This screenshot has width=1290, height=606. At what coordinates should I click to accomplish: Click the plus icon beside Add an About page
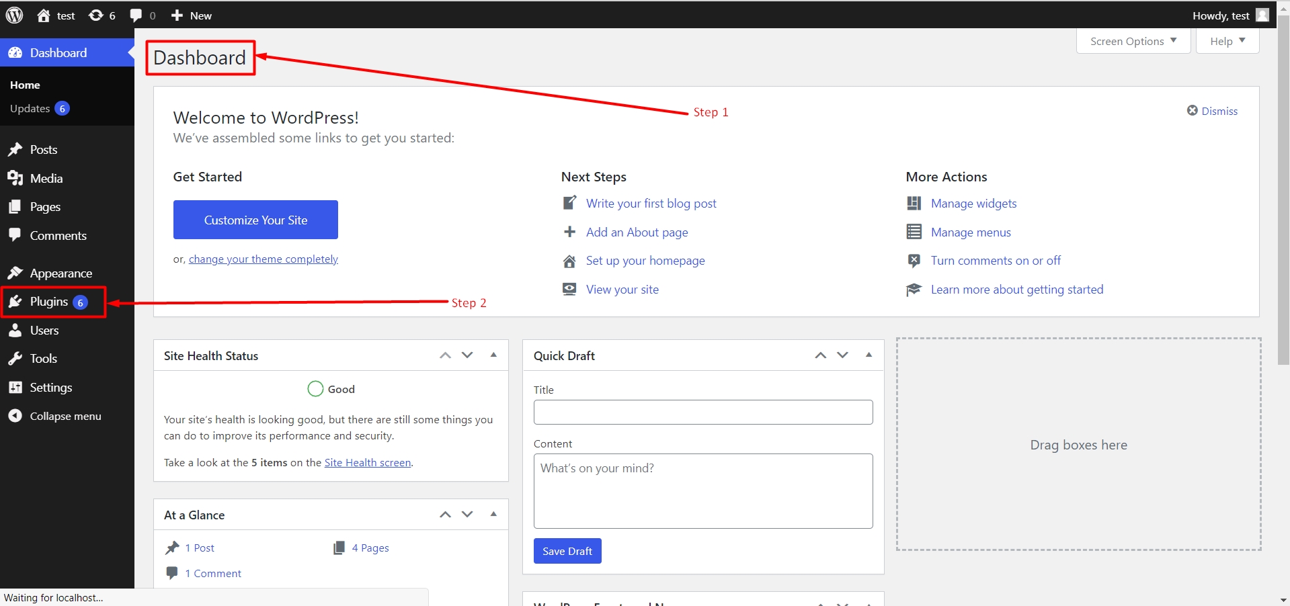tap(569, 232)
